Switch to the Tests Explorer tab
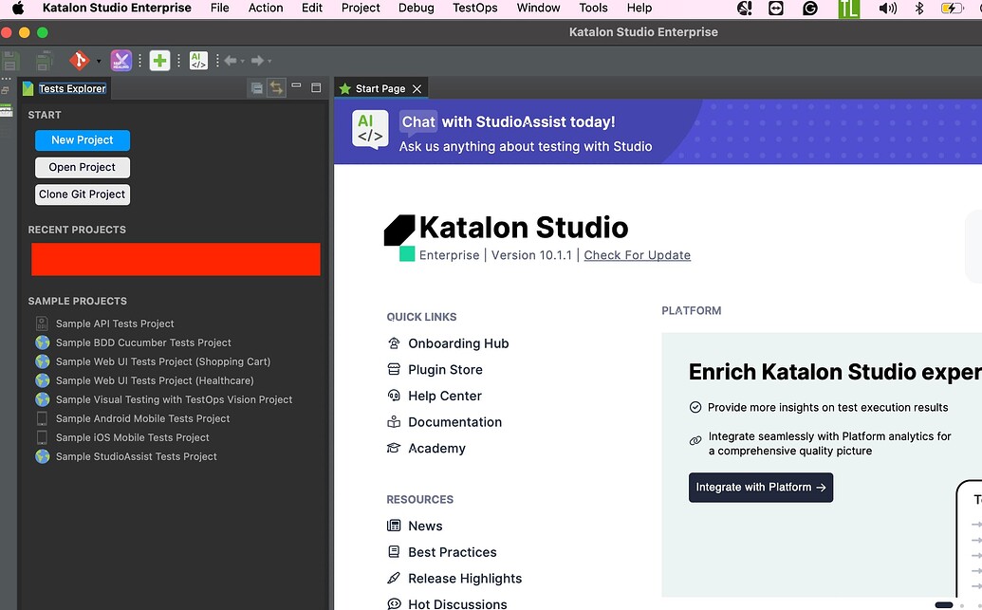This screenshot has height=610, width=982. (x=71, y=88)
